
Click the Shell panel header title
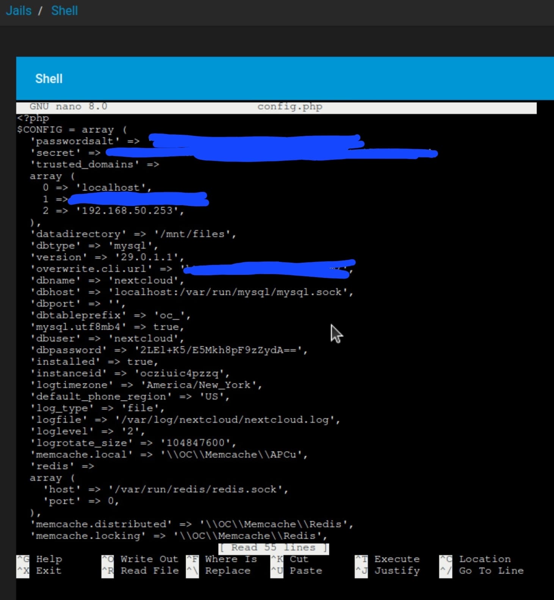click(49, 79)
